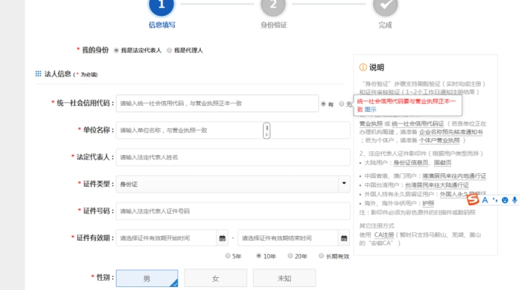Click the 女 gender button
Image resolution: width=520 pixels, height=290 pixels.
click(215, 278)
